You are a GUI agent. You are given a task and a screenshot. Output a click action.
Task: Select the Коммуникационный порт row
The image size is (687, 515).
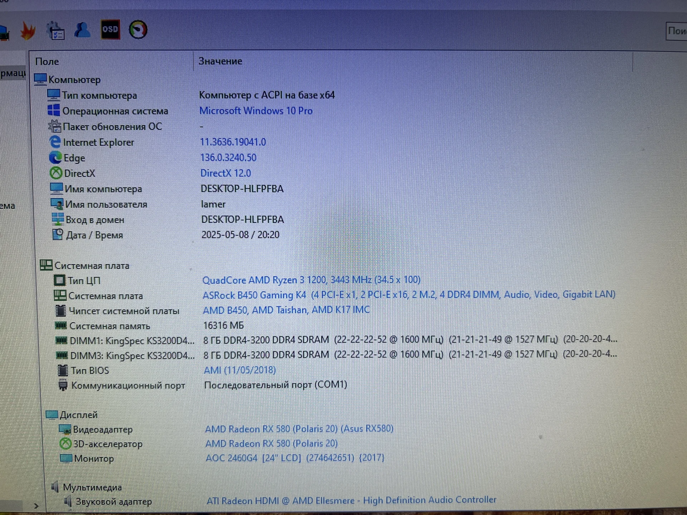(x=203, y=385)
